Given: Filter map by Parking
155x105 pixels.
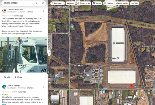Looking at the screenshot, I should [x=109, y=3].
